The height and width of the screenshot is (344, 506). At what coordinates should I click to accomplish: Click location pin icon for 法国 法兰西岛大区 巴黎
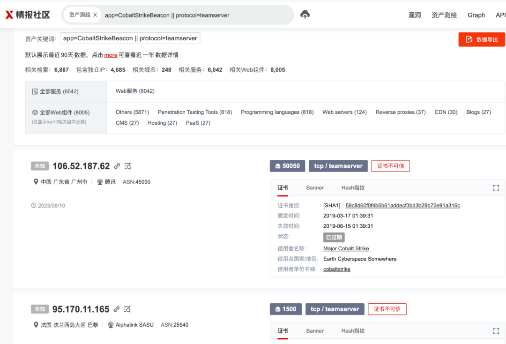[x=36, y=325]
